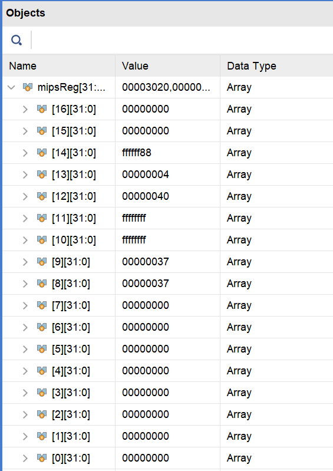Image resolution: width=333 pixels, height=471 pixels.
Task: Expand the [4][31:0] array row
Action: 25,371
